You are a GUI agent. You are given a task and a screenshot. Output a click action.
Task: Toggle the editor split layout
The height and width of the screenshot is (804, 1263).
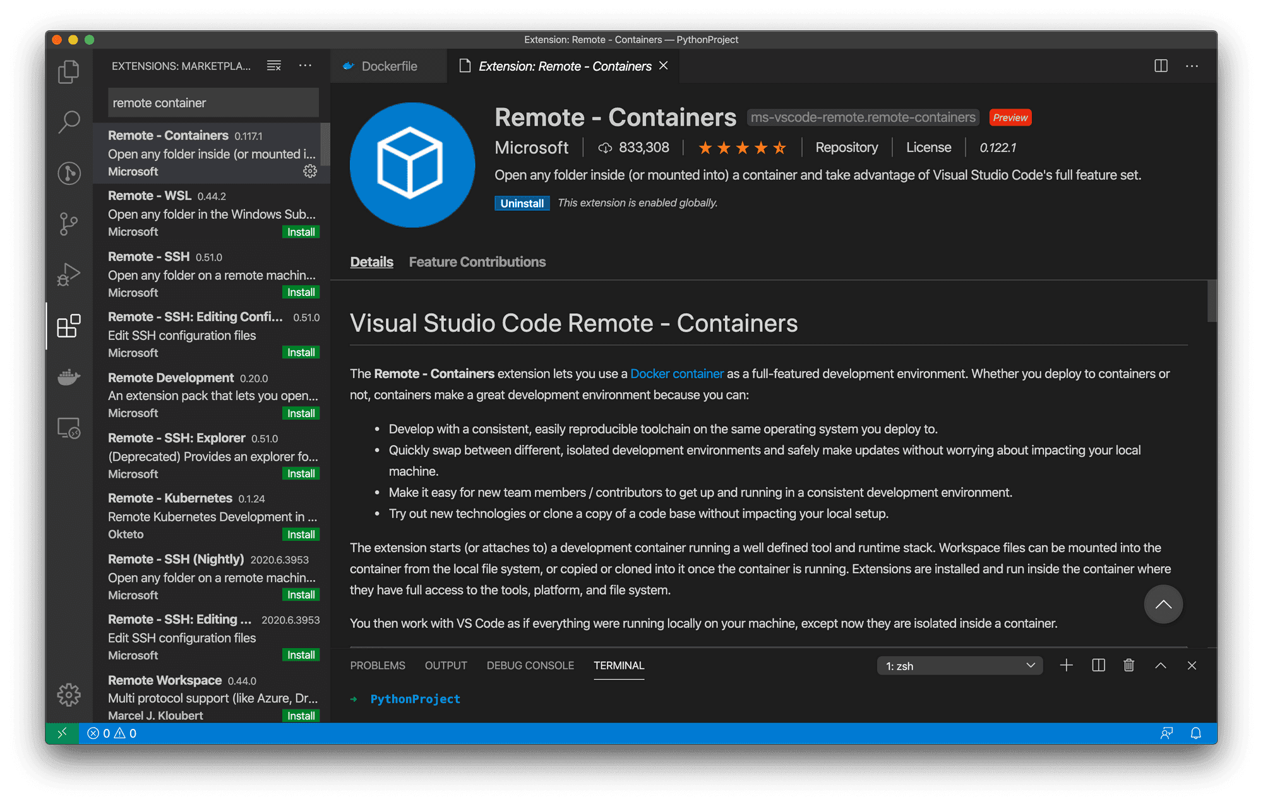click(1160, 66)
